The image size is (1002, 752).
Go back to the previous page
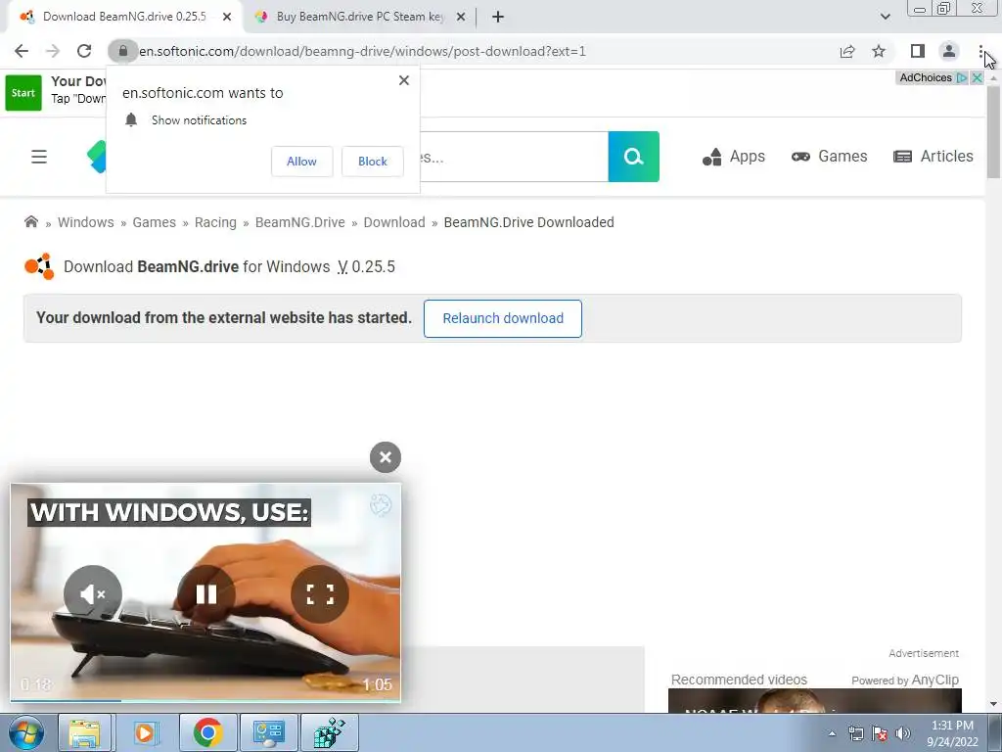point(22,51)
